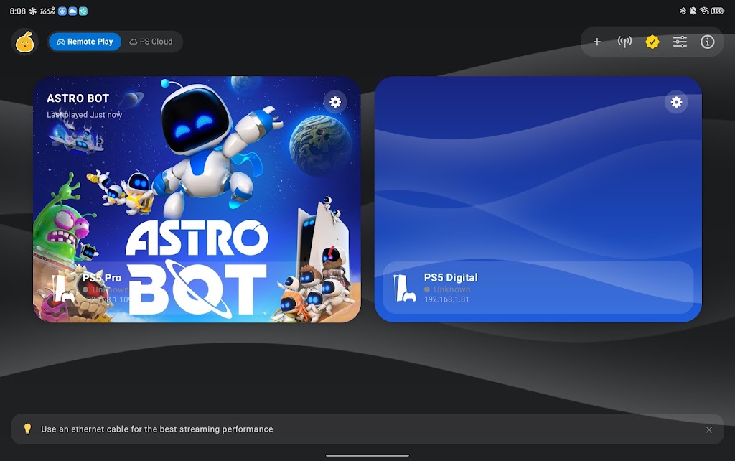Open the info circle icon

(707, 42)
